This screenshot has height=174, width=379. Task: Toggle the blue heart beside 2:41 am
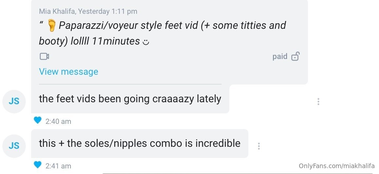tap(38, 165)
